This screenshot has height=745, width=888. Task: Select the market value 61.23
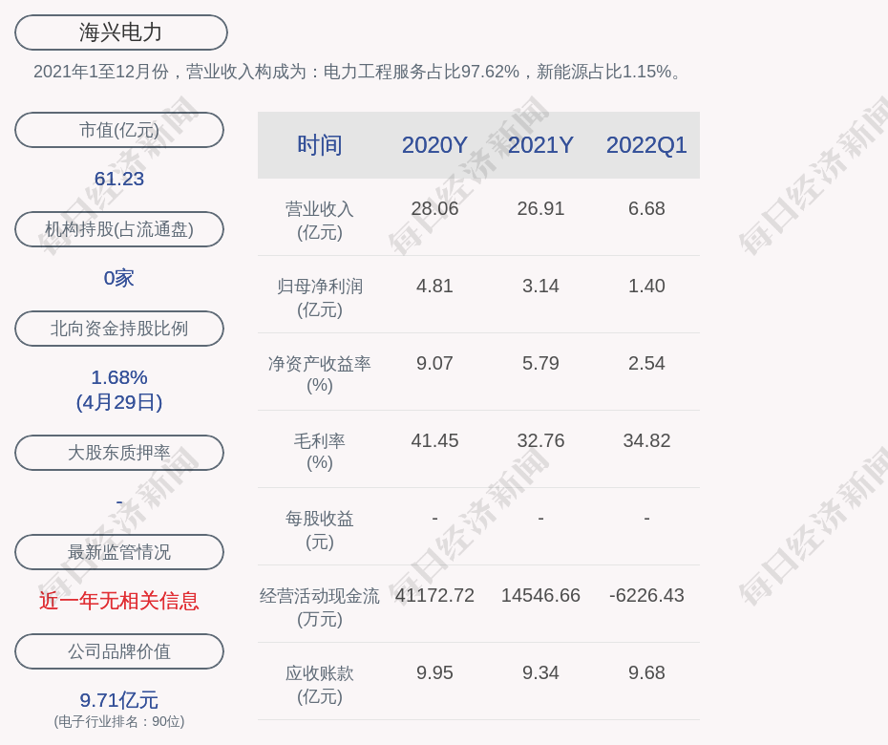pos(119,179)
